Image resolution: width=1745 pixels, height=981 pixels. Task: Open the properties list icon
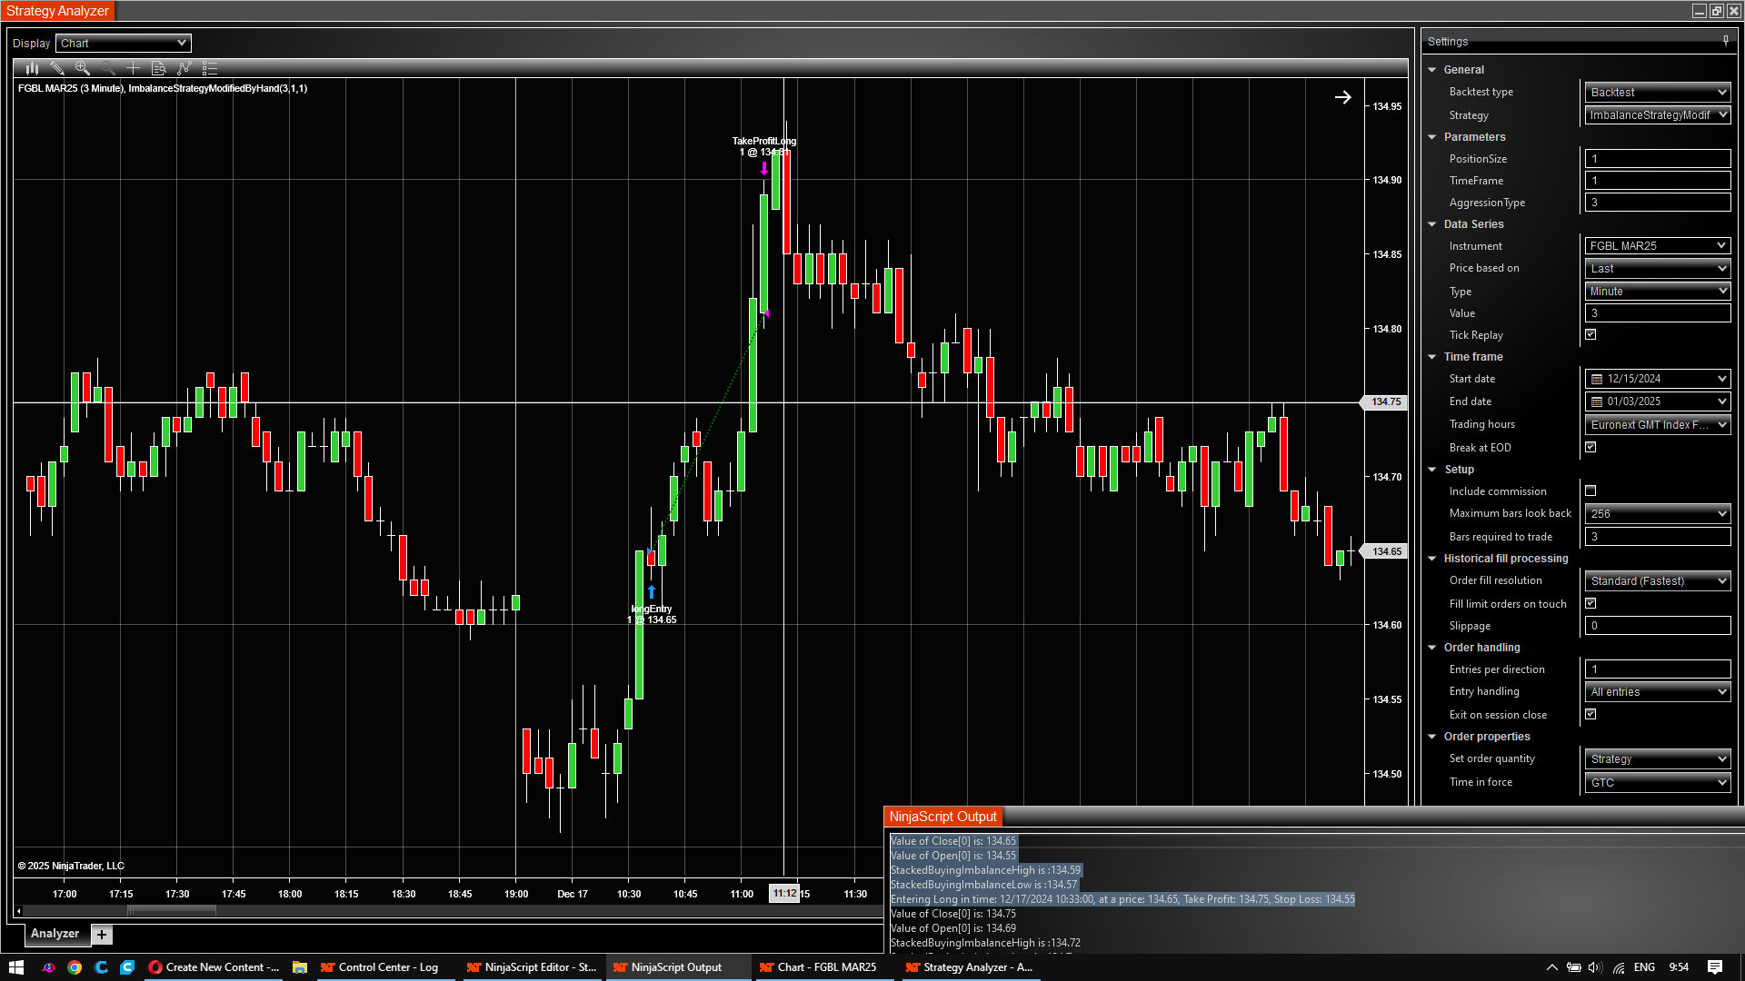click(x=210, y=68)
